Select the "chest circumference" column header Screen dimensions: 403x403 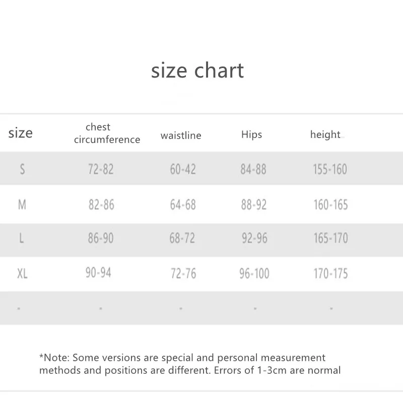[x=107, y=133]
